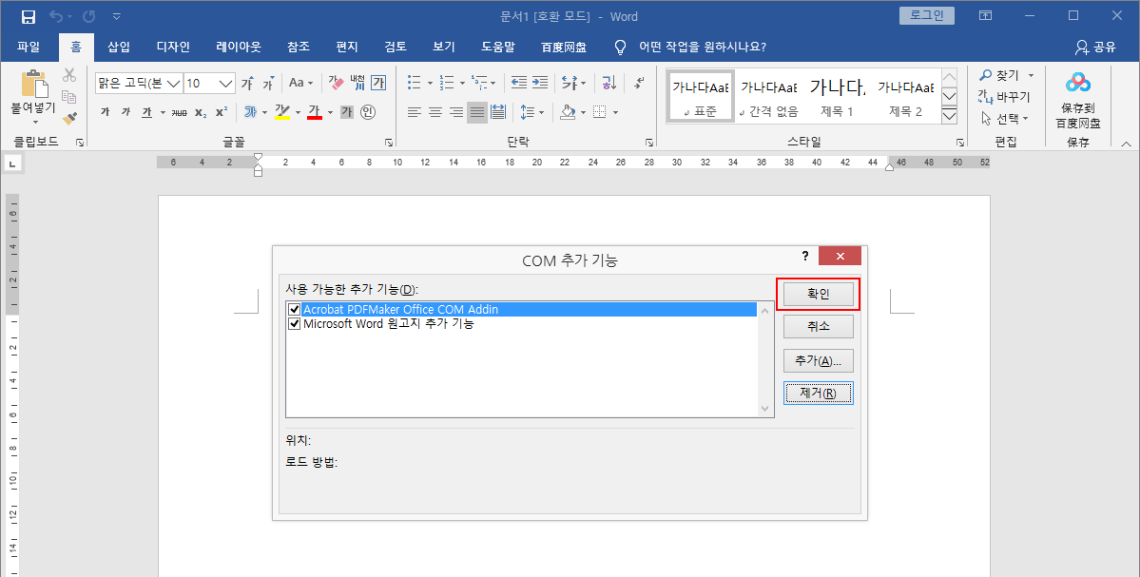
Task: Expand the styles gallery more arrow
Action: pyautogui.click(x=949, y=116)
